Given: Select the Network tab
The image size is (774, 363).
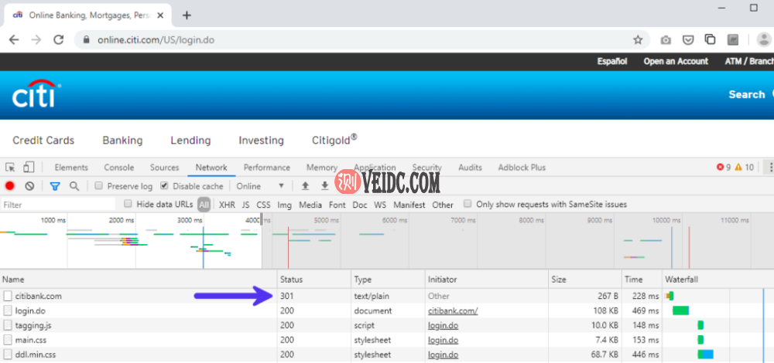Looking at the screenshot, I should pyautogui.click(x=211, y=168).
